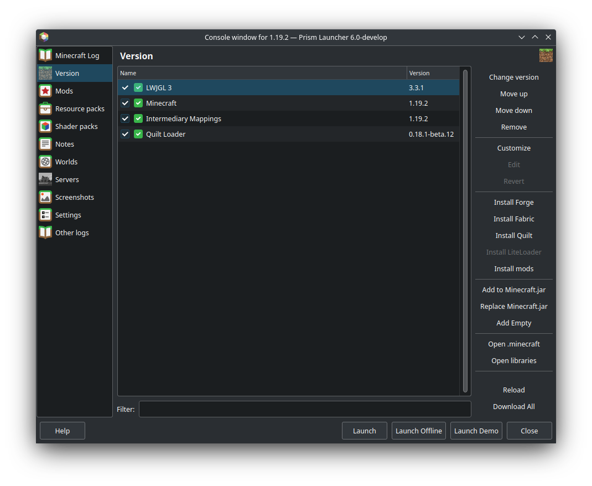This screenshot has width=592, height=486.
Task: Click the component list vertical scrollbar
Action: (465, 231)
